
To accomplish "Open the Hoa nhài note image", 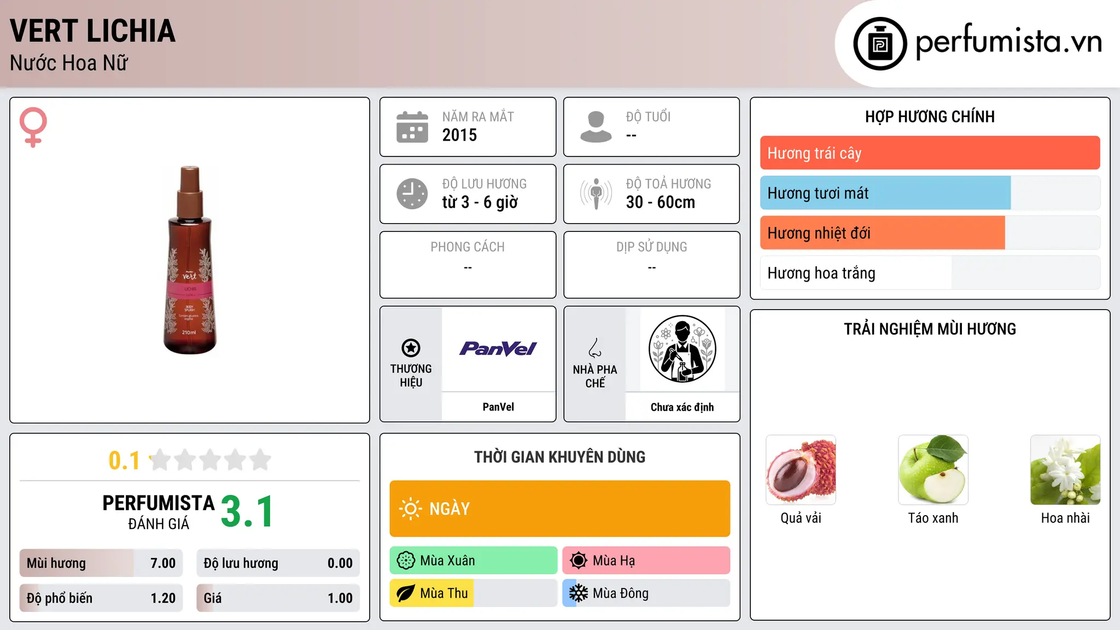I will coord(1065,470).
